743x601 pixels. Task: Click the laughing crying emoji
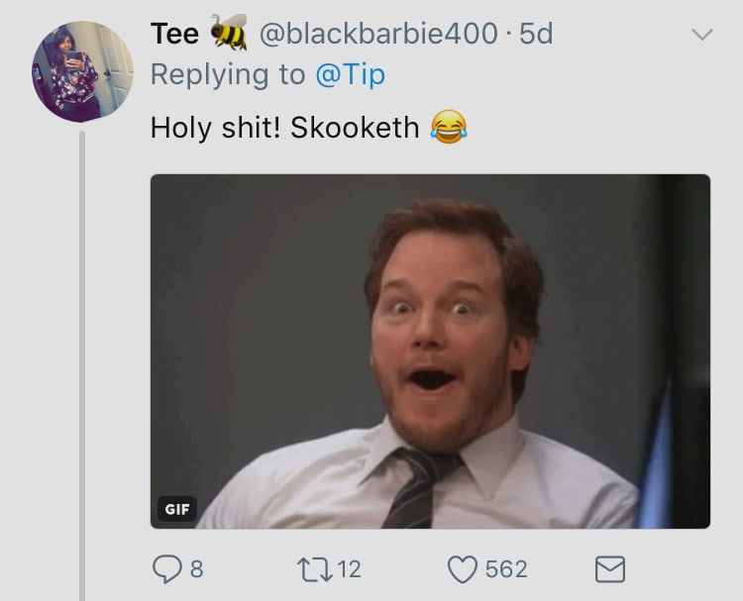450,127
